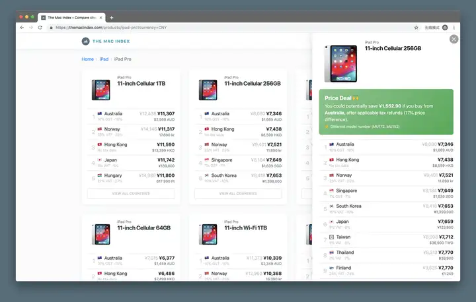Close The Mac Index browser tab
Screen dimensions: 476x302
[100, 18]
